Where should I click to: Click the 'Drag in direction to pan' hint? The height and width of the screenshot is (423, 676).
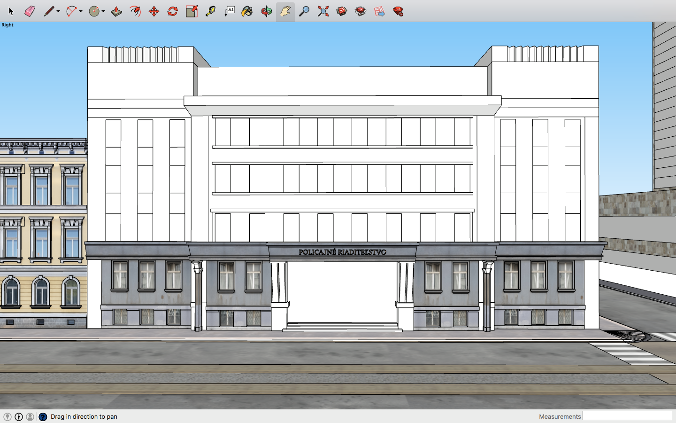point(84,416)
